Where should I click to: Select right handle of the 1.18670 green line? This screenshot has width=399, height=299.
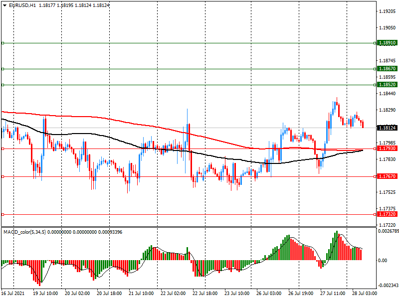pyautogui.click(x=375, y=69)
